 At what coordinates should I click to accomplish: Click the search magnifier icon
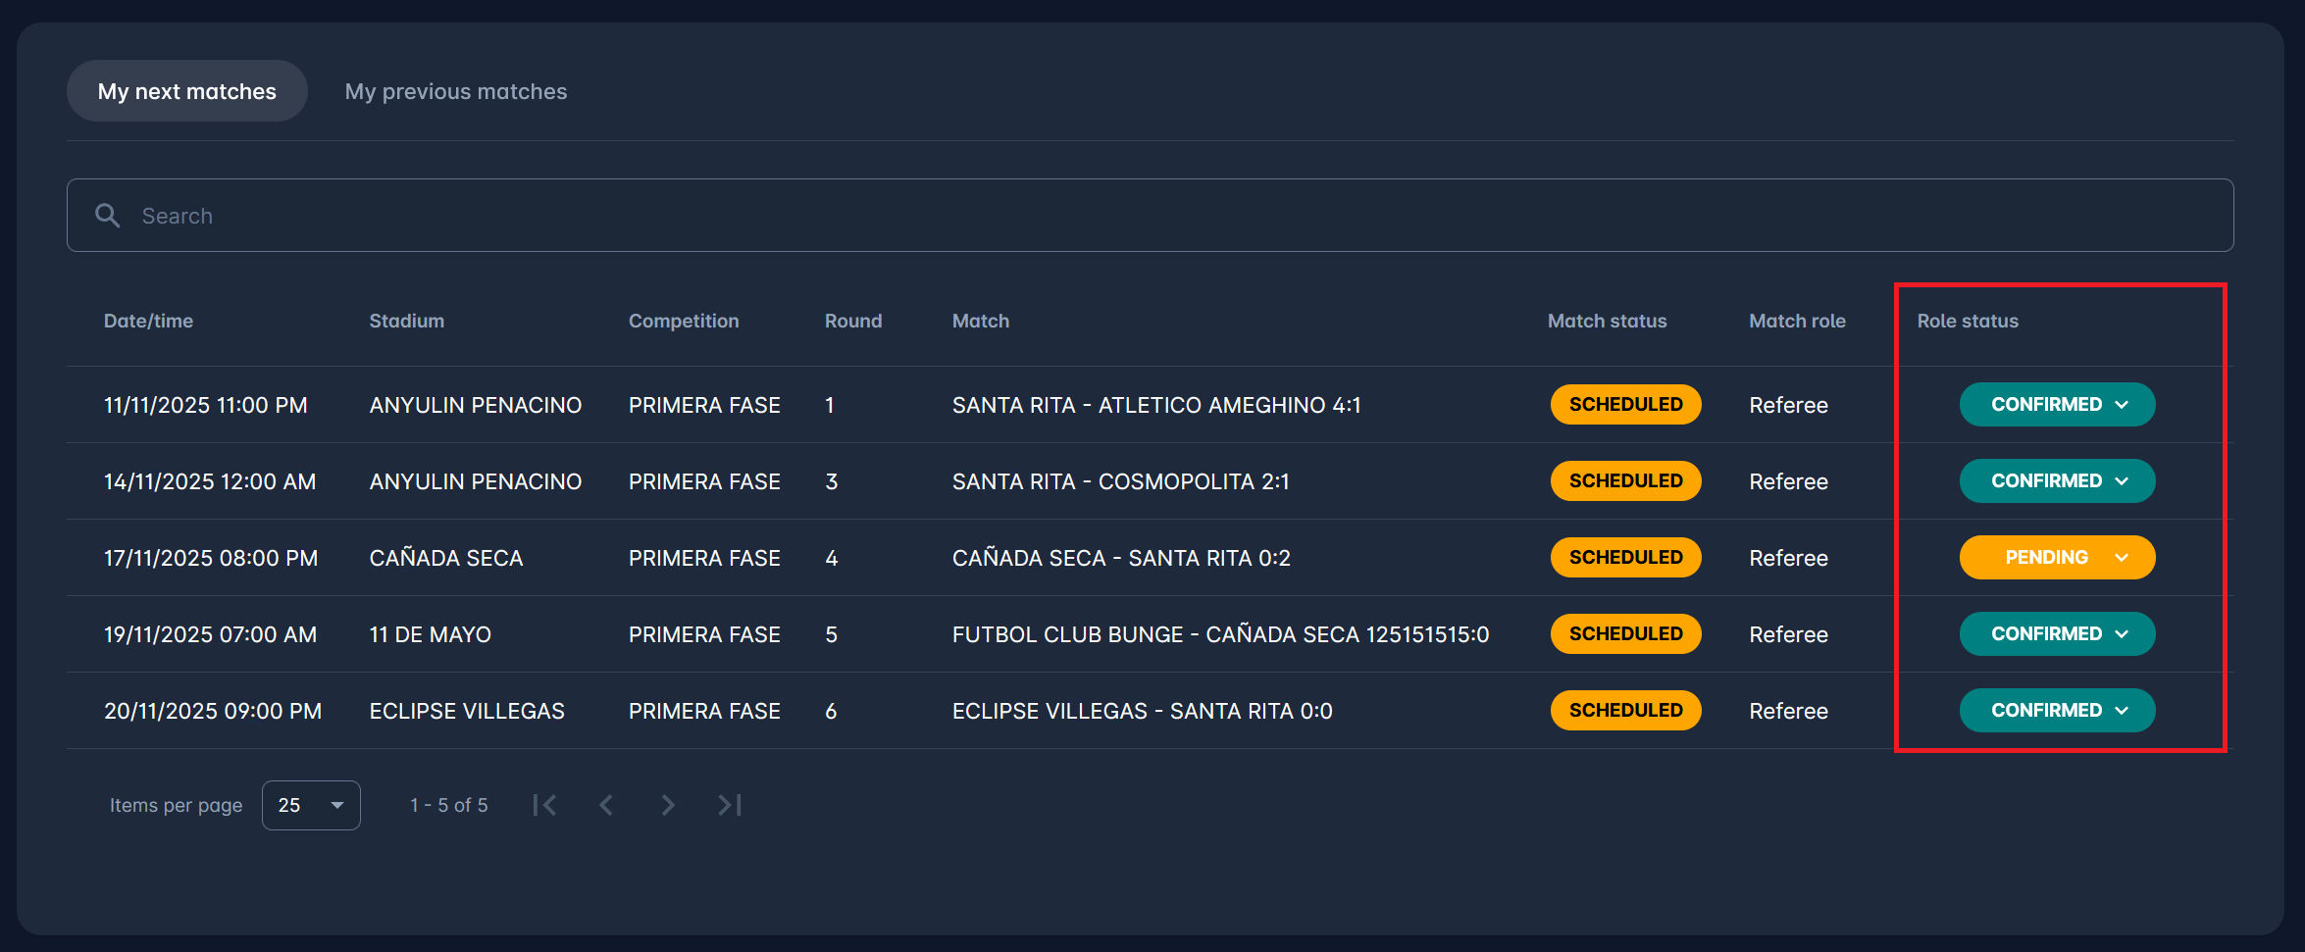point(107,216)
